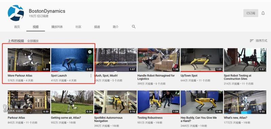This screenshot has width=271, height=129.
Task: Click 2469万 次观看 under Hey Buddy
Action: (189, 126)
